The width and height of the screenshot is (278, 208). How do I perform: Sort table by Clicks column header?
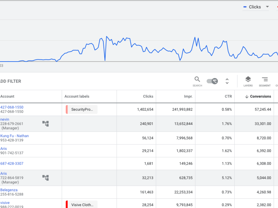(148, 97)
